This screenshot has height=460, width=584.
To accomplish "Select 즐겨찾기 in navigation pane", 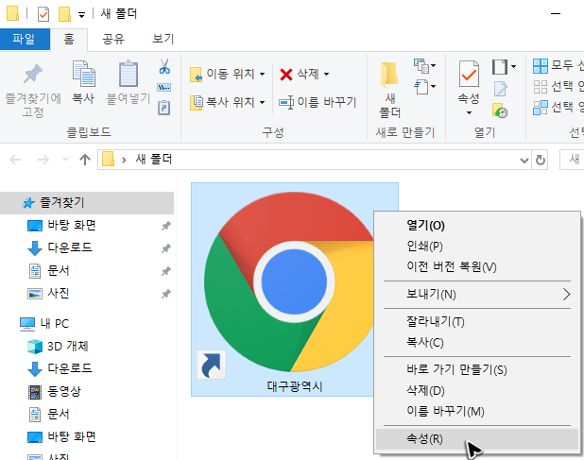I will click(87, 203).
